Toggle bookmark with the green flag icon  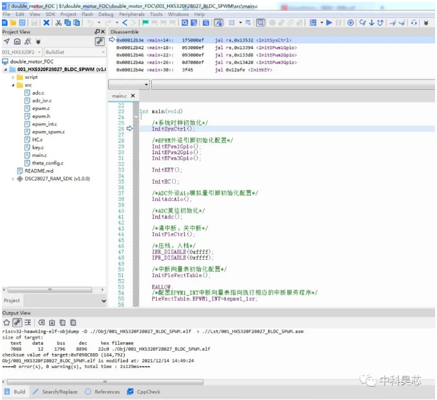(145, 23)
